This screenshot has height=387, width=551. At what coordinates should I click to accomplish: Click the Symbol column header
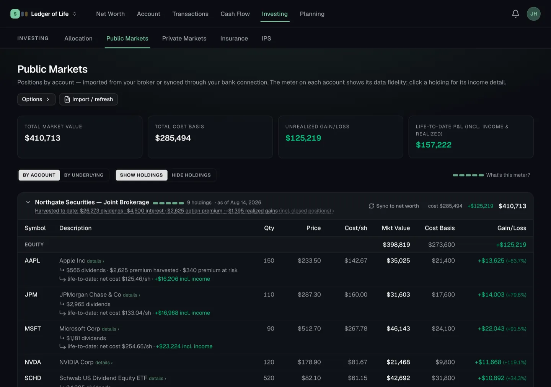(x=35, y=228)
